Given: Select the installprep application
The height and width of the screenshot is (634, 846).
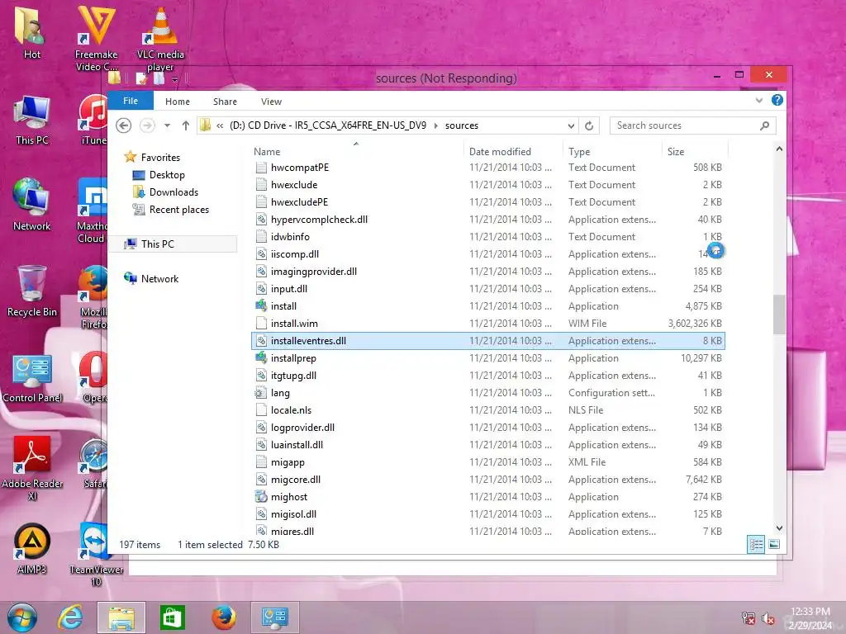Looking at the screenshot, I should point(488,358).
